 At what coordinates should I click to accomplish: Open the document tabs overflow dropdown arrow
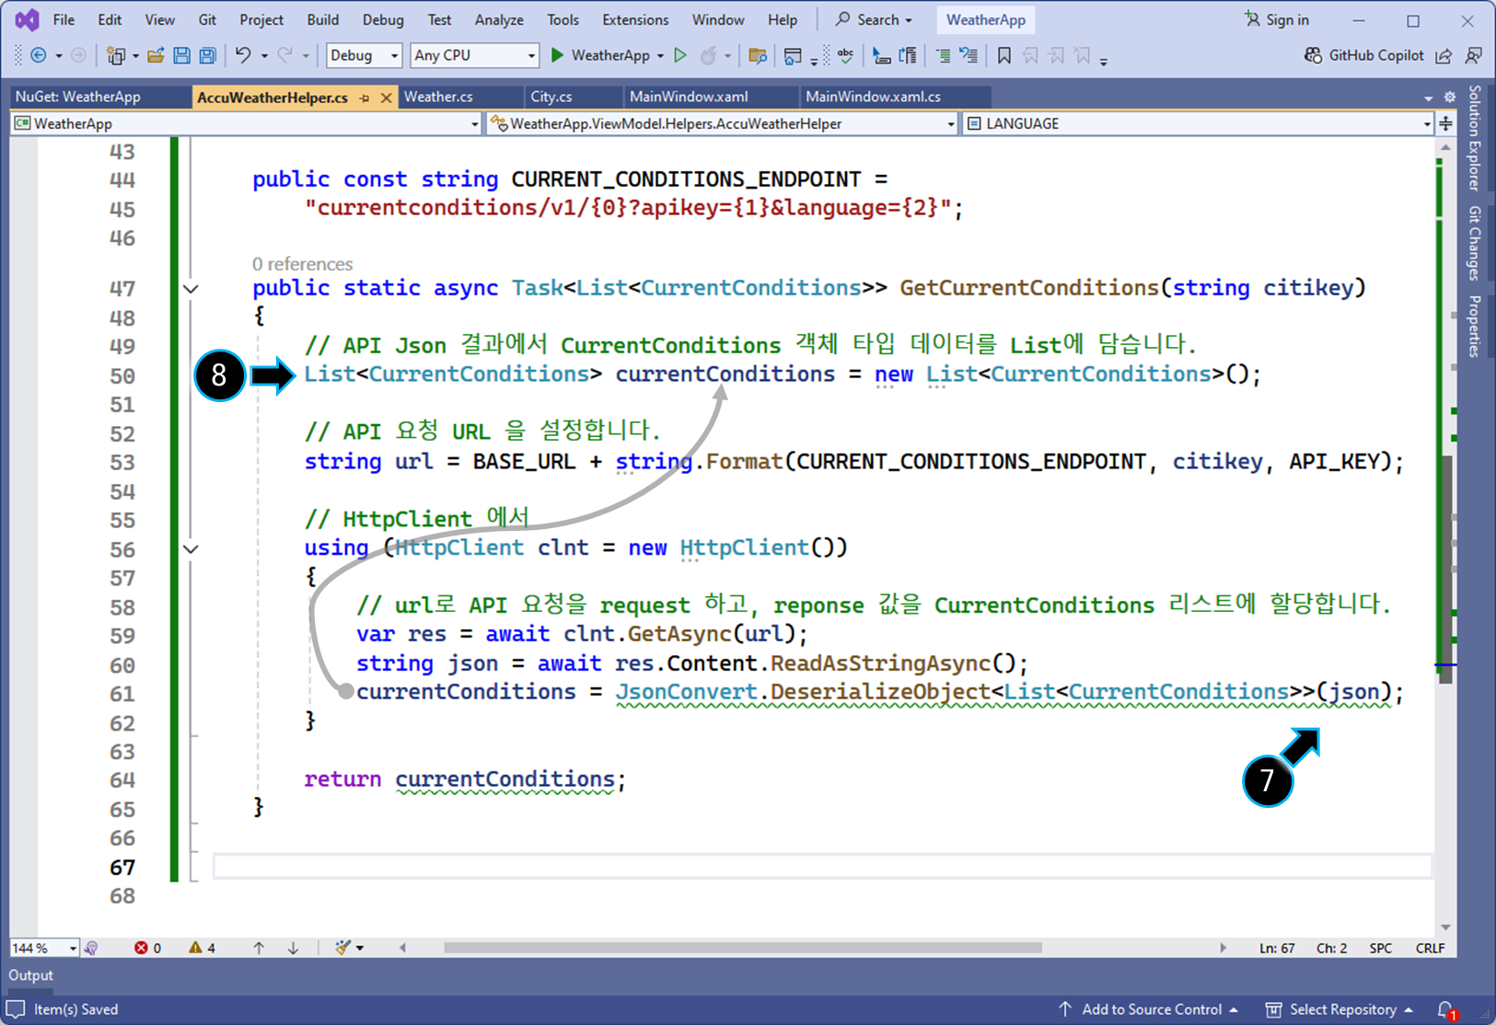[1429, 98]
